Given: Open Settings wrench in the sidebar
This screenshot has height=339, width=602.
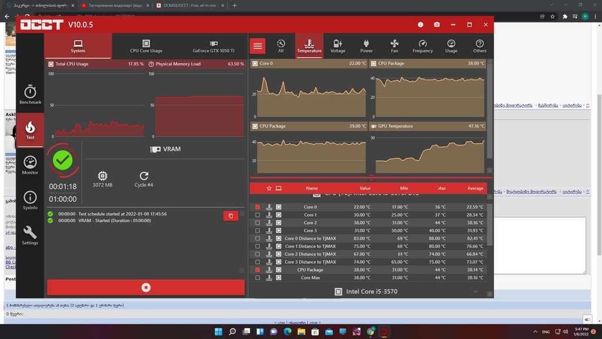Looking at the screenshot, I should [x=30, y=235].
